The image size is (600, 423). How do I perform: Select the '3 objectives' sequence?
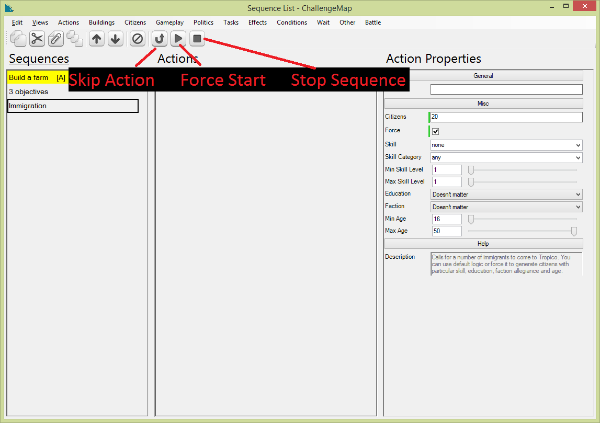pyautogui.click(x=73, y=92)
